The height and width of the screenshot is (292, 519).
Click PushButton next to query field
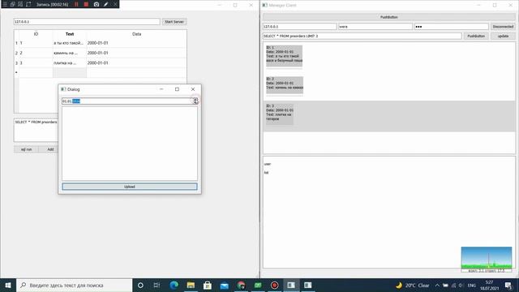point(476,36)
